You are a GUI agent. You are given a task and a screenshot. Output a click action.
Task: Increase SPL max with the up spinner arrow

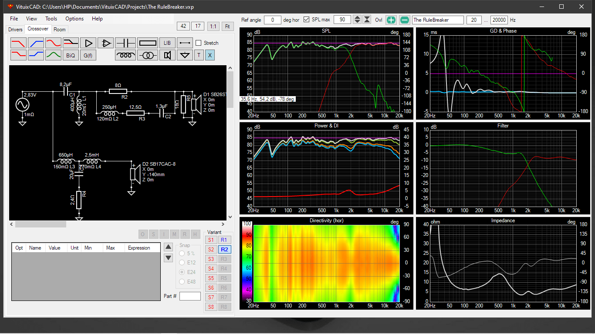point(357,17)
